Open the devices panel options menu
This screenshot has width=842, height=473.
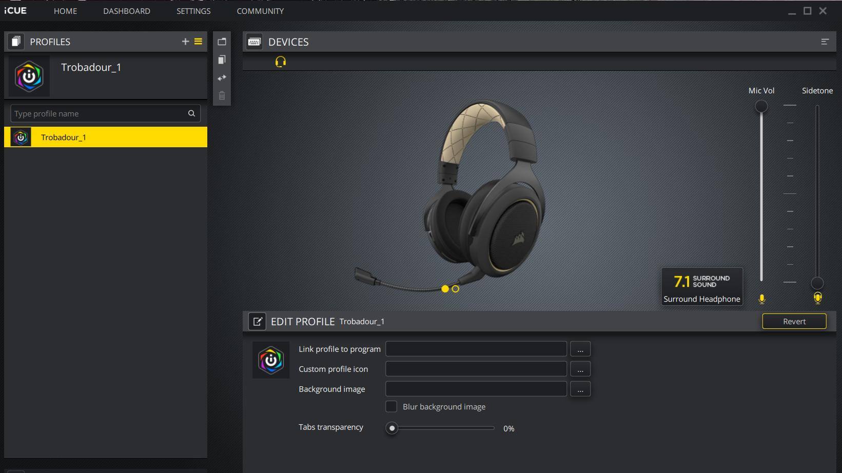825,42
